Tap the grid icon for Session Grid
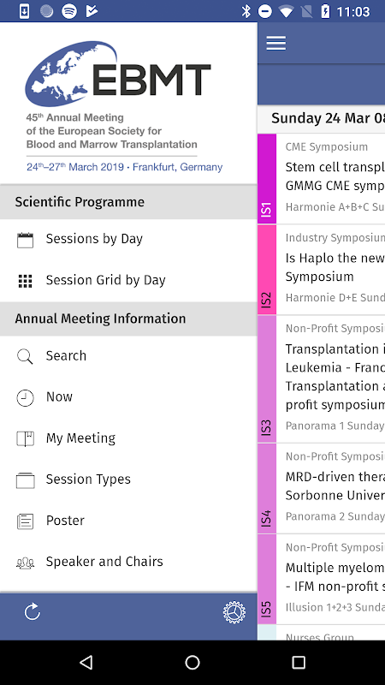The image size is (385, 685). pos(25,281)
